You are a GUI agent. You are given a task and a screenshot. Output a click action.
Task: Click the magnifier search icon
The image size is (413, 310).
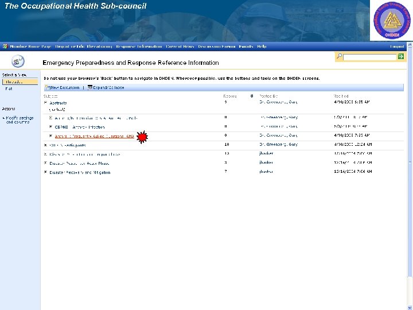click(340, 56)
